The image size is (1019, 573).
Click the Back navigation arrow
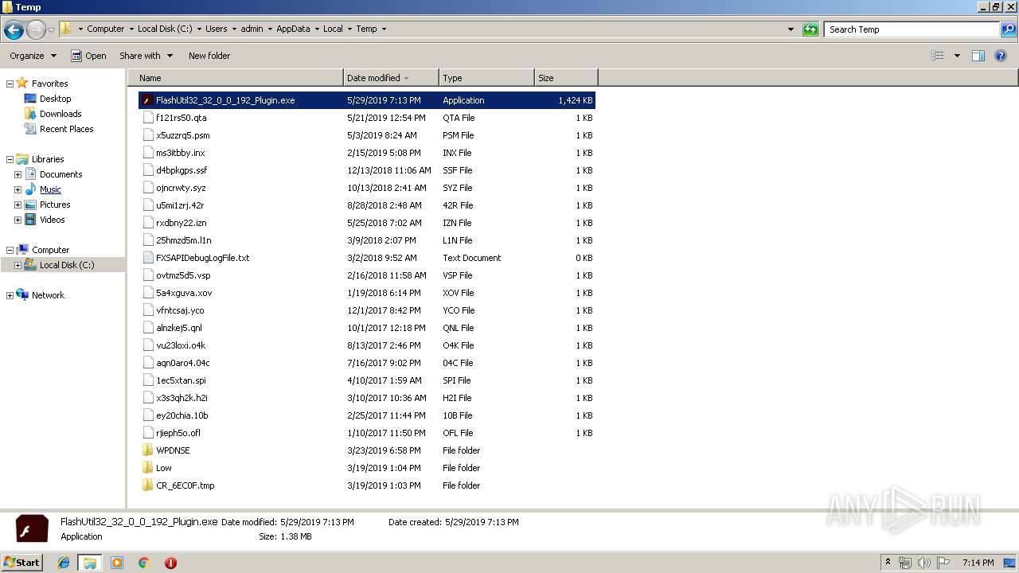pyautogui.click(x=14, y=30)
